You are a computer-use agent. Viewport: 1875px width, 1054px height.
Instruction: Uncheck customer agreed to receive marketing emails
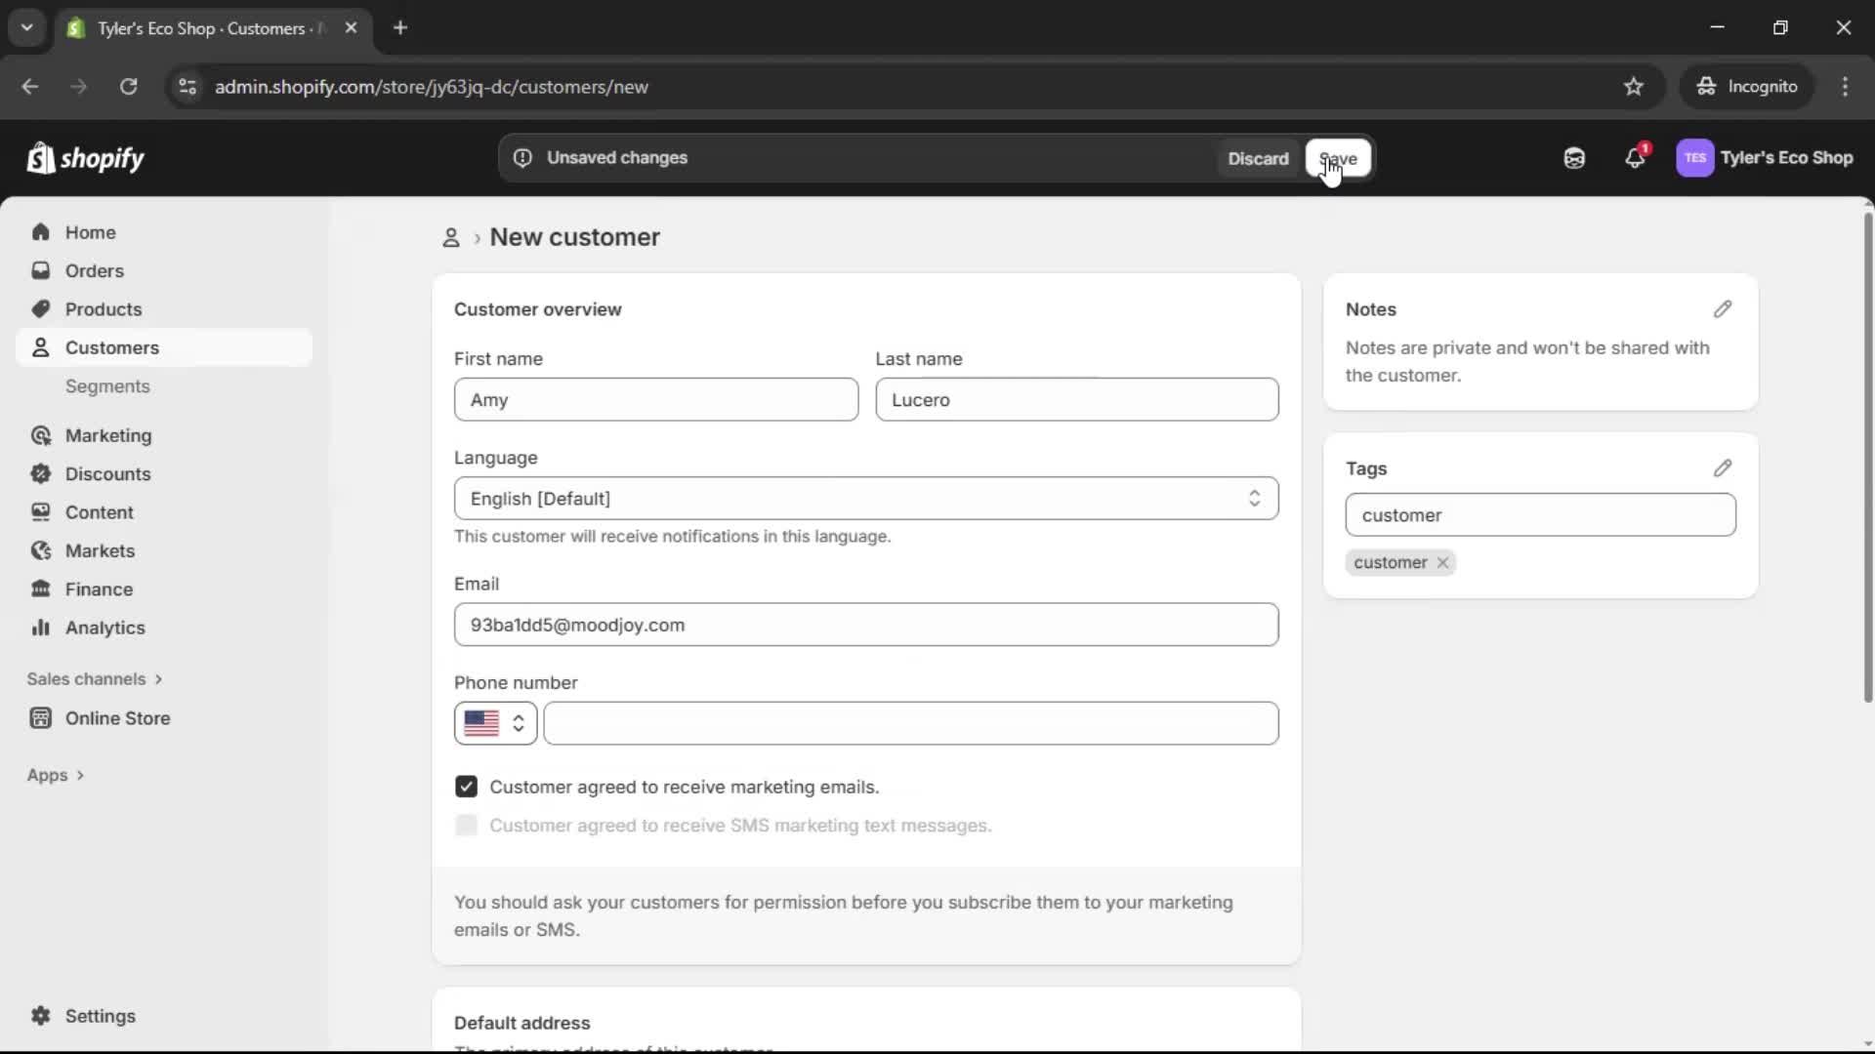[x=466, y=786]
